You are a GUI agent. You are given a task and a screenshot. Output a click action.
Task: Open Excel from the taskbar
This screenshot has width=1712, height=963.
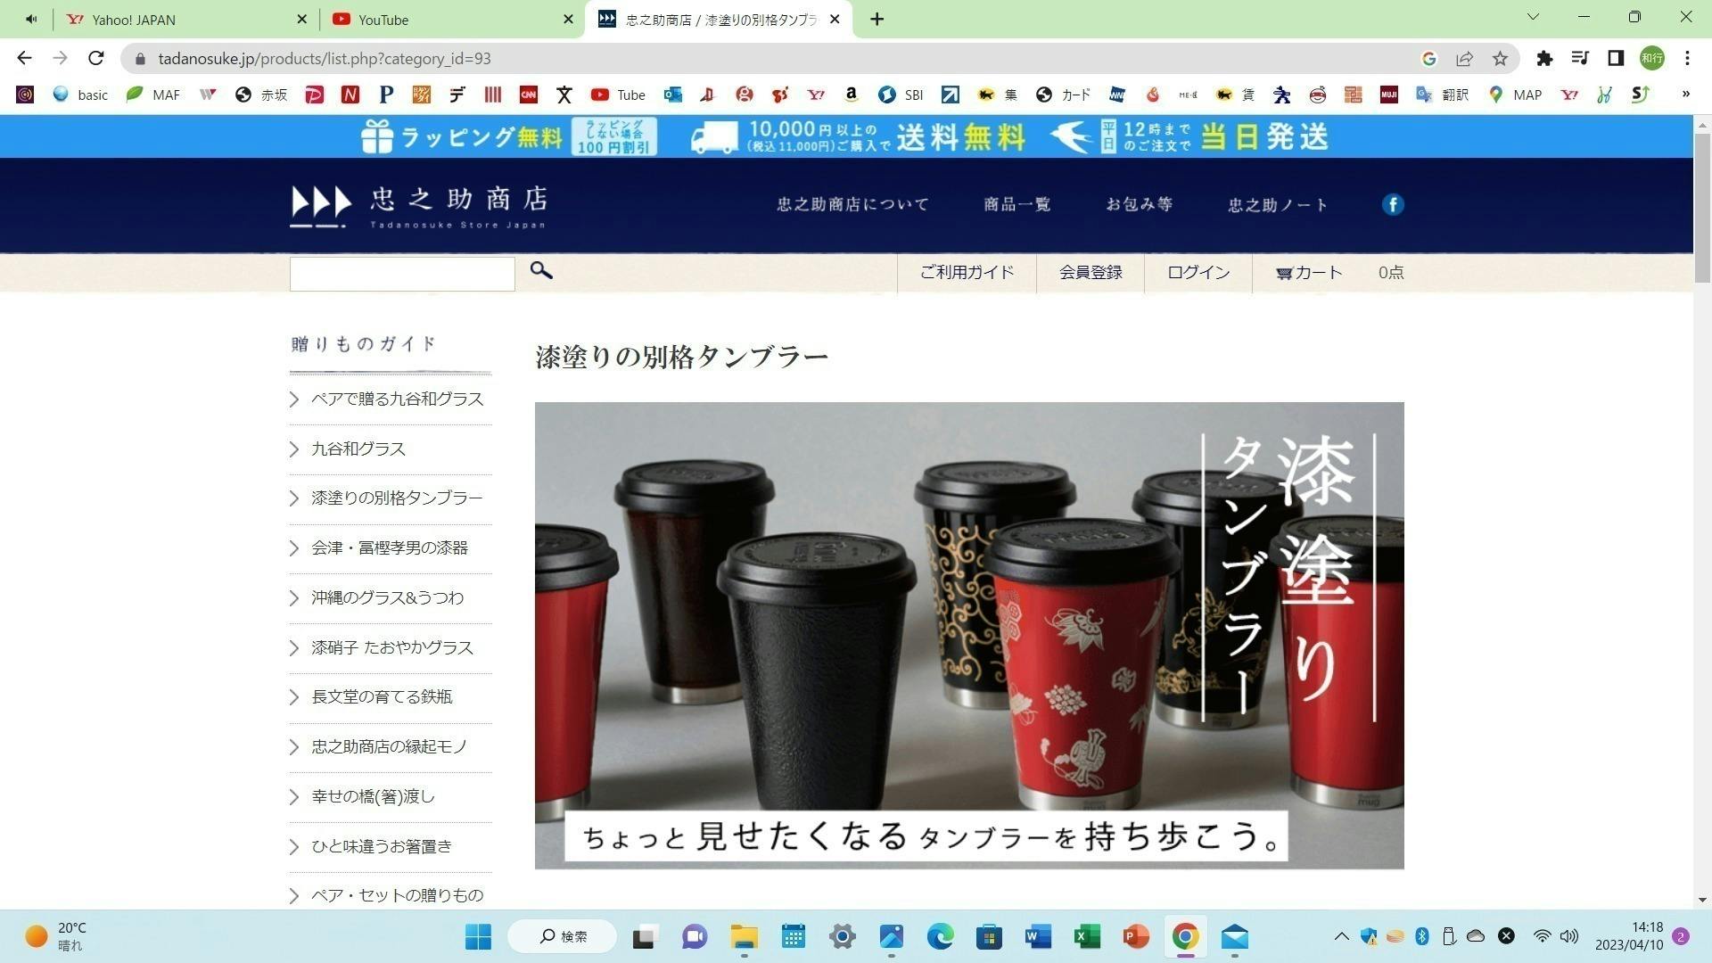1085,937
